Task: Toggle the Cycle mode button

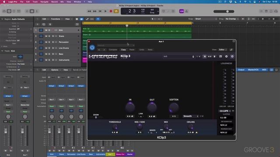Action: tap(116, 11)
